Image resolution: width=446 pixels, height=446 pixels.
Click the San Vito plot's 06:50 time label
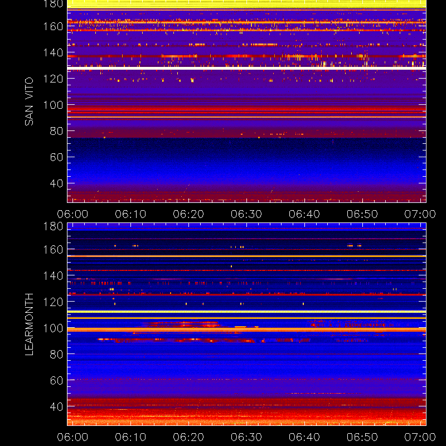[362, 214]
